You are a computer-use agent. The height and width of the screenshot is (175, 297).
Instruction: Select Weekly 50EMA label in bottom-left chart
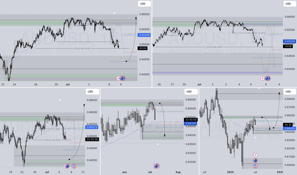tap(69, 150)
